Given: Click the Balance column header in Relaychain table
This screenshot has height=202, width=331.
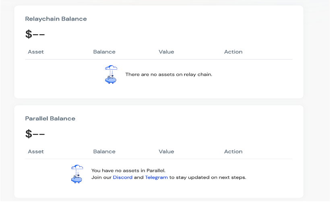Looking at the screenshot, I should pos(104,52).
